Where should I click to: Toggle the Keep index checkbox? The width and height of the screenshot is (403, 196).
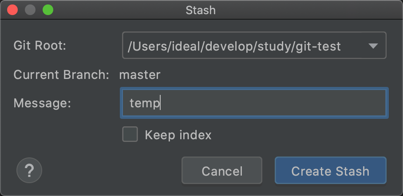[130, 135]
